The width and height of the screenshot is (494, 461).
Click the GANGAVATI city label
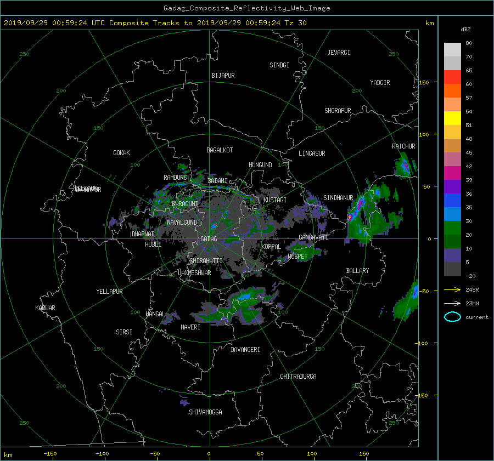(313, 237)
